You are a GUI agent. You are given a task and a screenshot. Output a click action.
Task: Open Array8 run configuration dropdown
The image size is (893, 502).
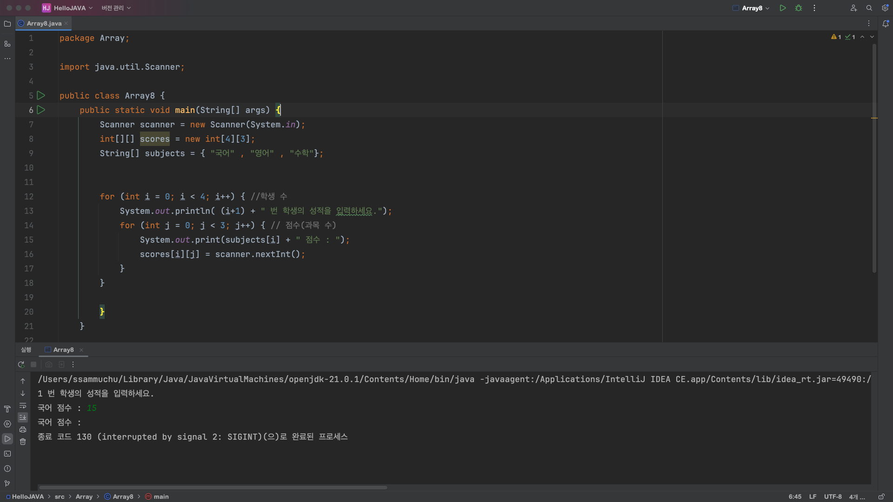click(x=751, y=8)
